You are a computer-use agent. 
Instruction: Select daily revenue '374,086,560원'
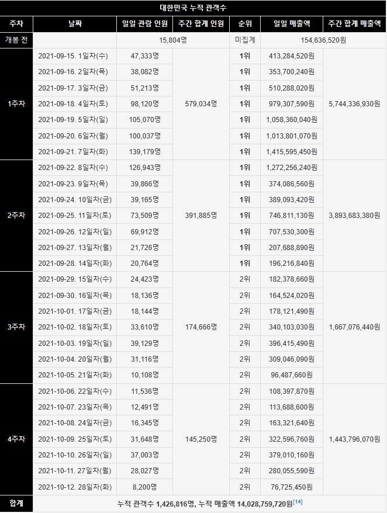[292, 184]
